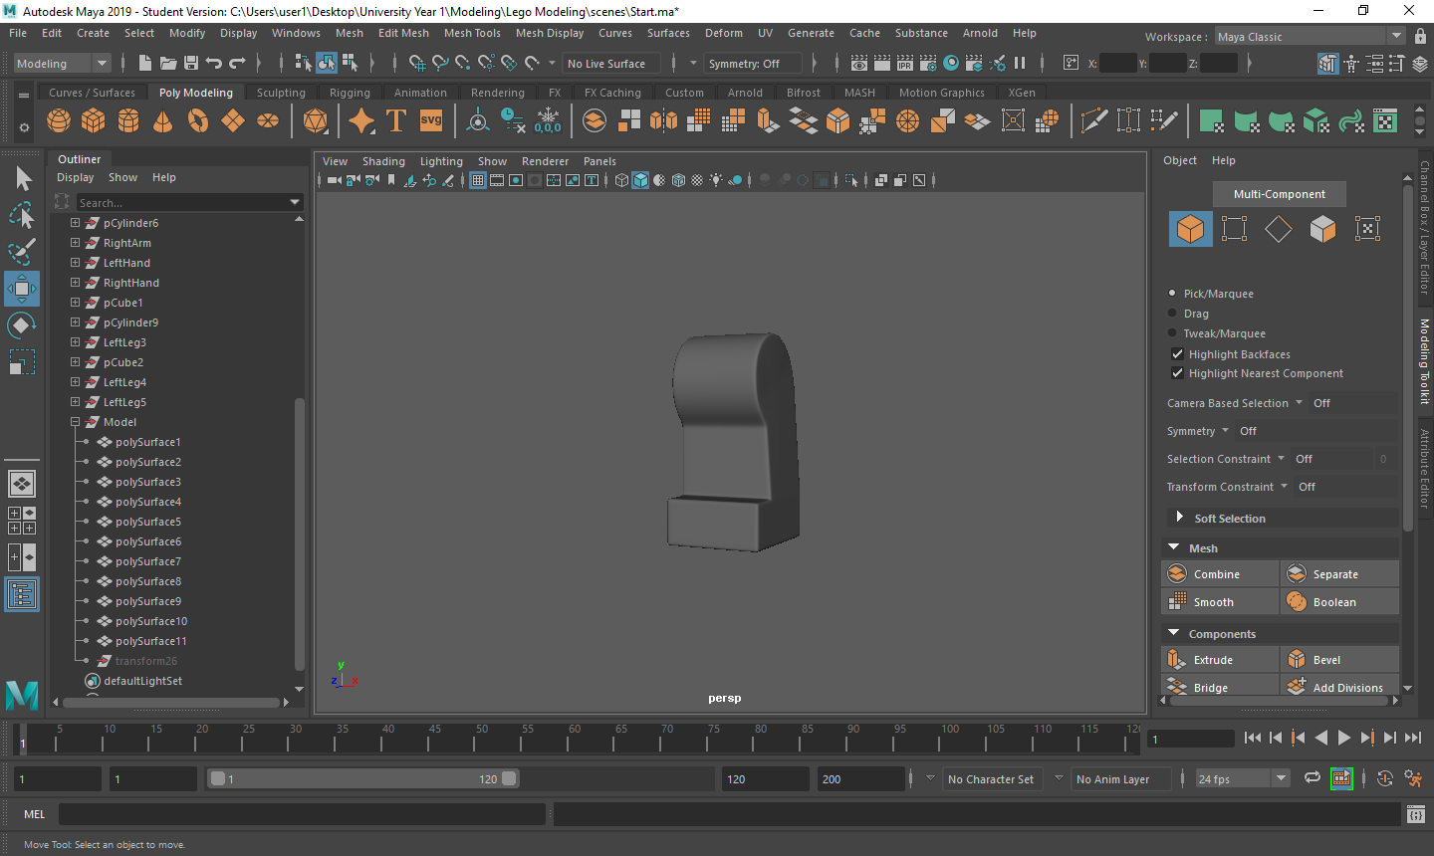Select the Rotate tool in toolbox
The width and height of the screenshot is (1434, 856).
[21, 325]
